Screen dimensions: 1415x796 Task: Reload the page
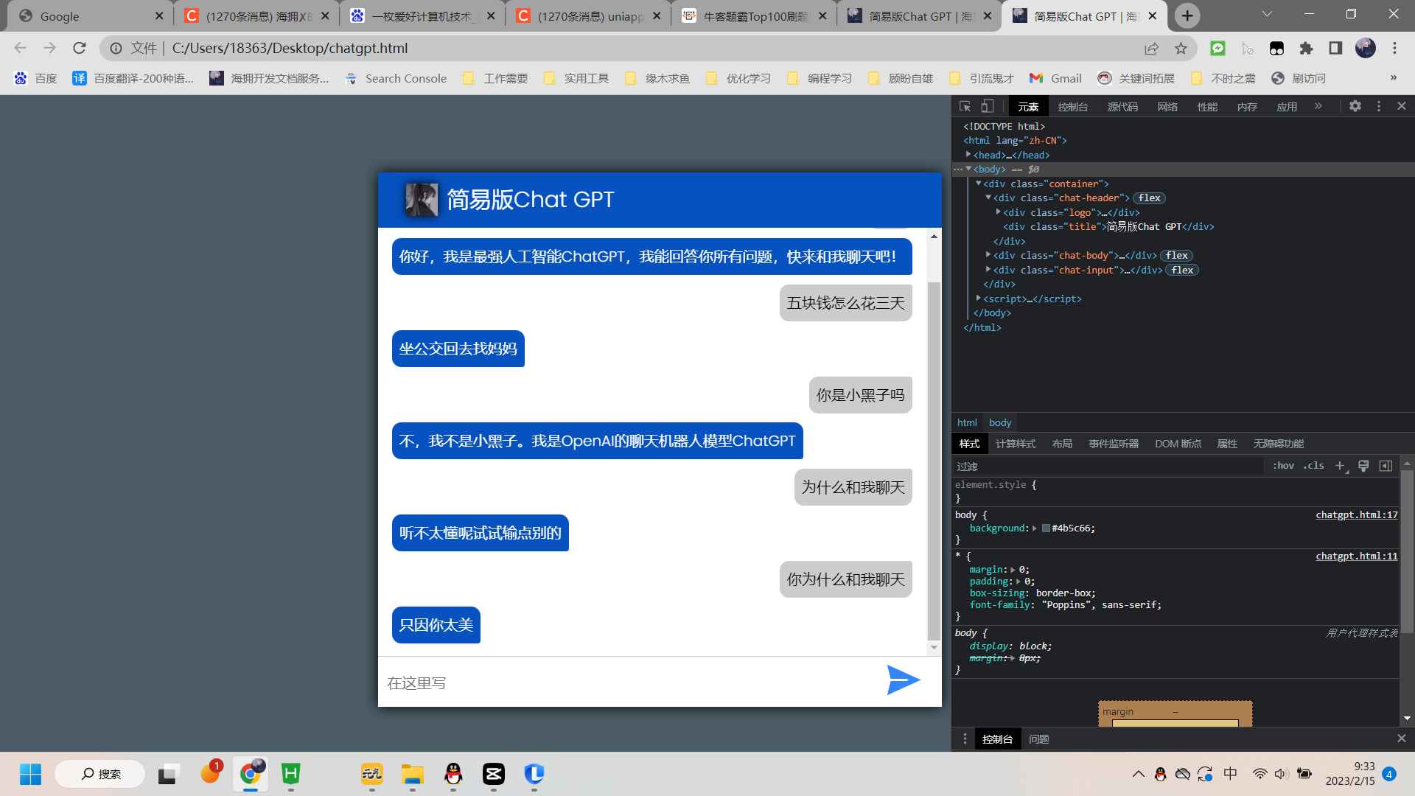point(80,48)
